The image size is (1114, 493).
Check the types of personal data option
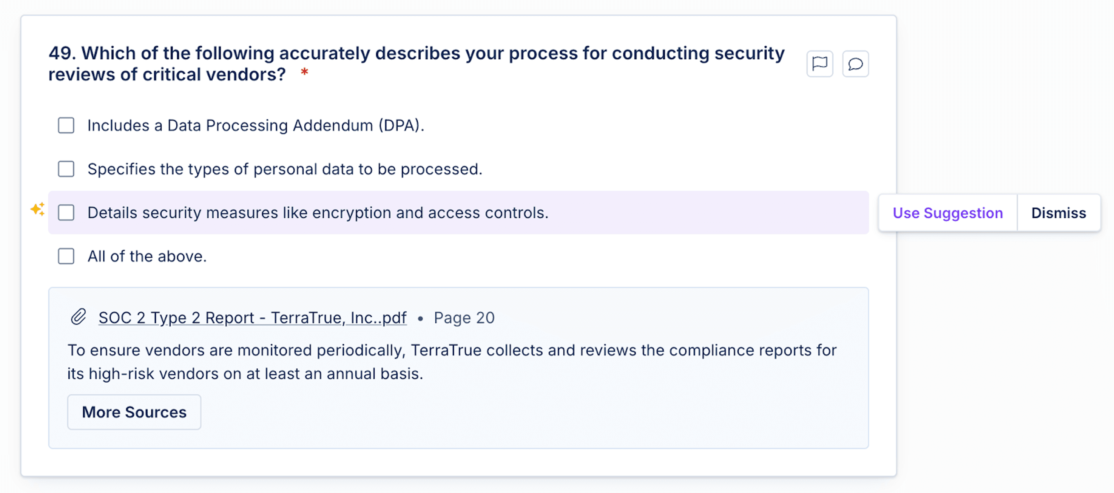[66, 169]
